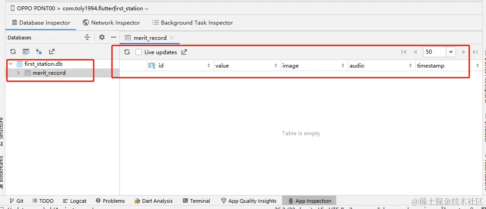Export merit_record table to file

pos(184,52)
